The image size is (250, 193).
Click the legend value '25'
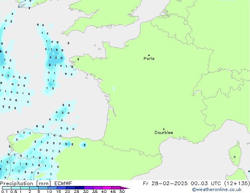coord(76,191)
